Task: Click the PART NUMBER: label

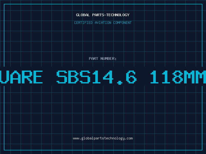Action: tap(103, 59)
